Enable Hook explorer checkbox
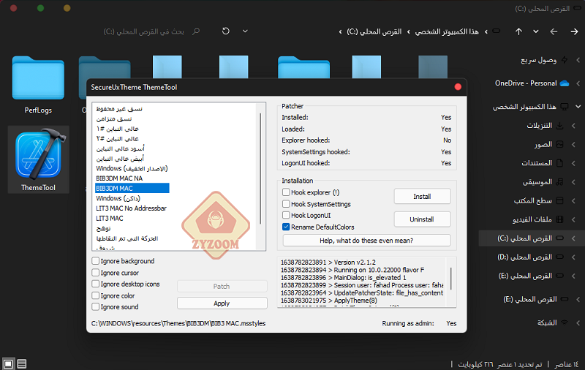Screen dimensions: 585x370 point(286,192)
